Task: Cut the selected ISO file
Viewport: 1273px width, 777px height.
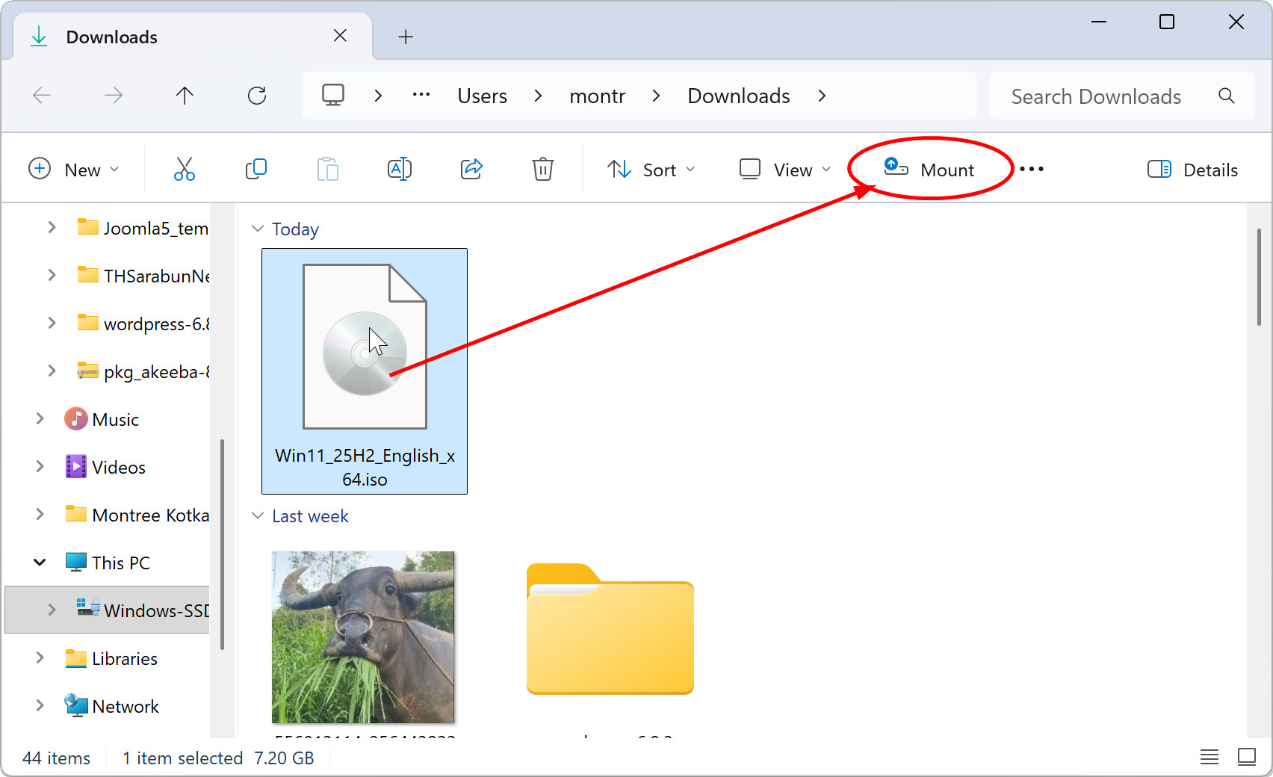Action: pos(184,169)
